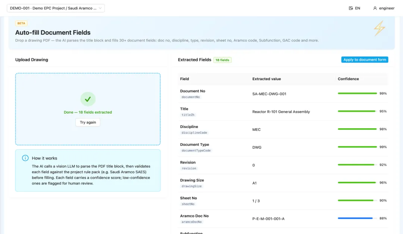Click the revision field key tag
Image resolution: width=403 pixels, height=234 pixels.
[x=189, y=168]
